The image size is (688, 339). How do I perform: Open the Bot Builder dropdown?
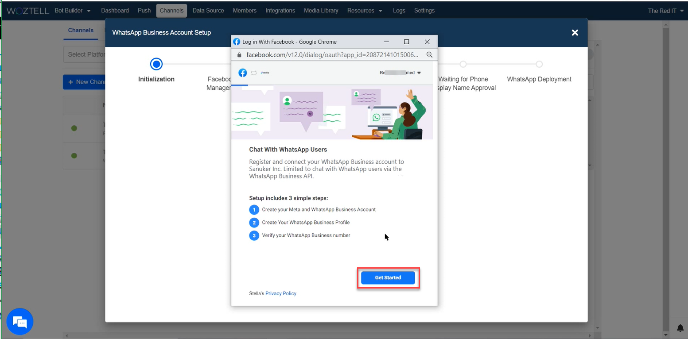tap(73, 11)
